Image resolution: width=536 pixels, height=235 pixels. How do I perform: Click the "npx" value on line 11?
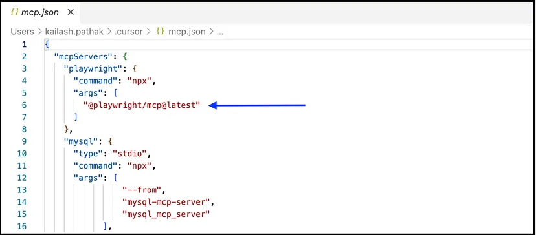tap(139, 166)
